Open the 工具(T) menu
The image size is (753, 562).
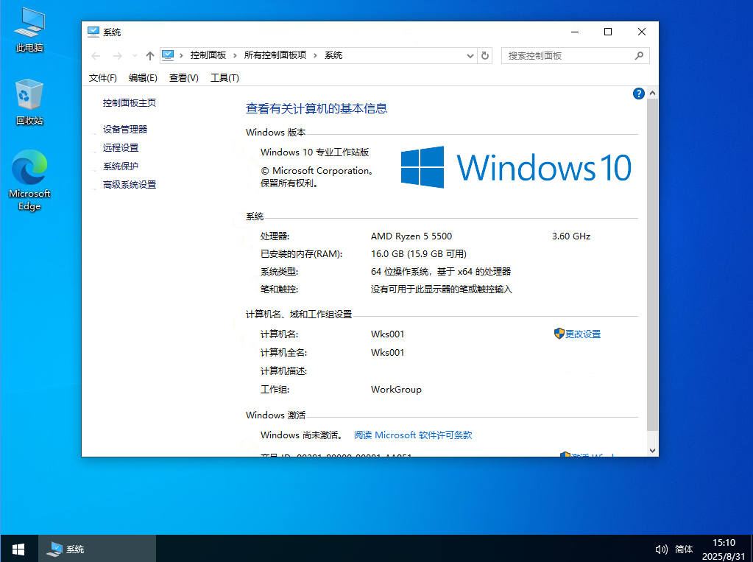(225, 78)
